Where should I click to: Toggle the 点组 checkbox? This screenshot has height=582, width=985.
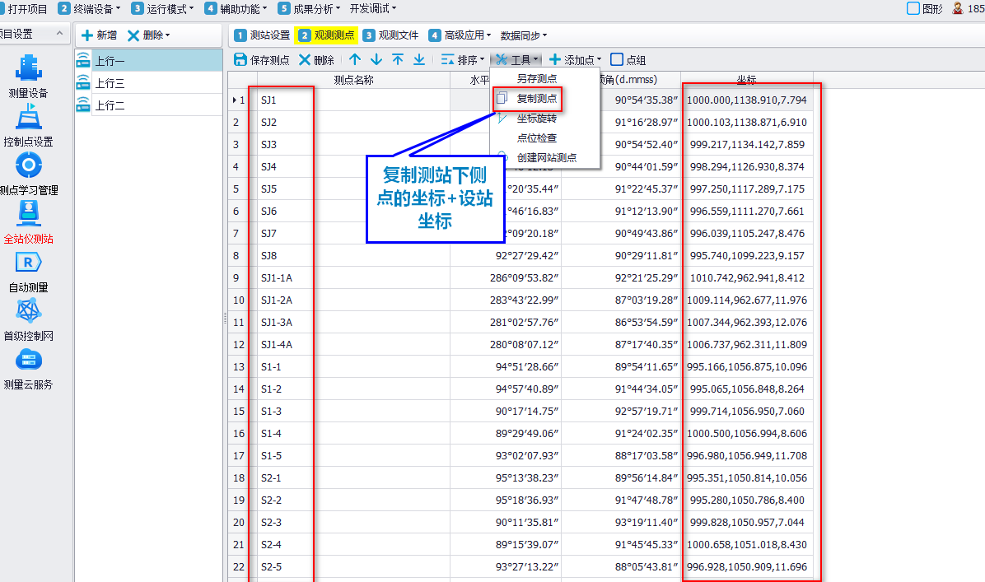[x=618, y=59]
